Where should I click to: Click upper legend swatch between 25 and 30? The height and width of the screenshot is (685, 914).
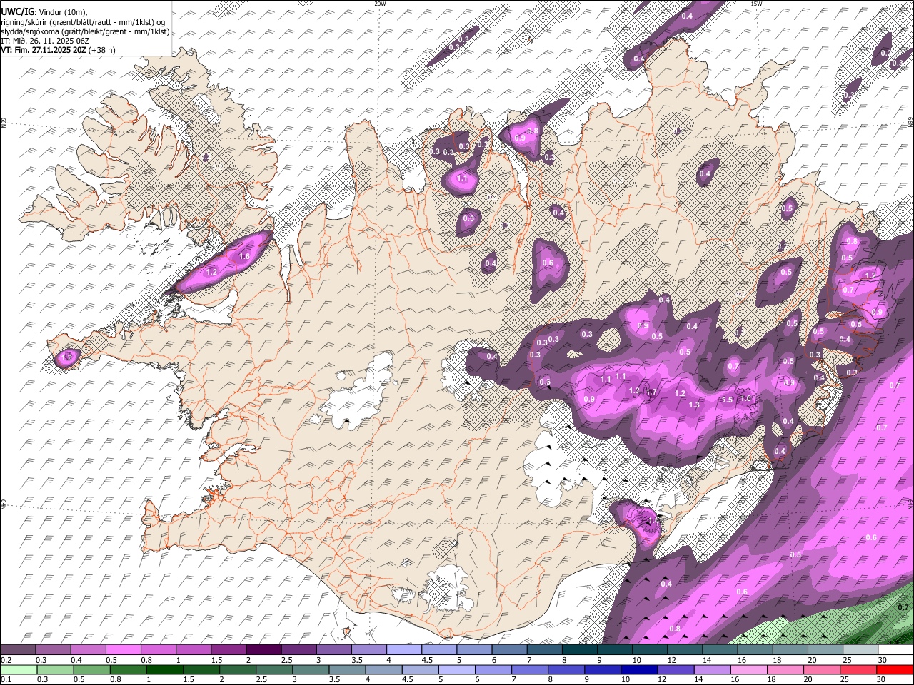[860, 650]
